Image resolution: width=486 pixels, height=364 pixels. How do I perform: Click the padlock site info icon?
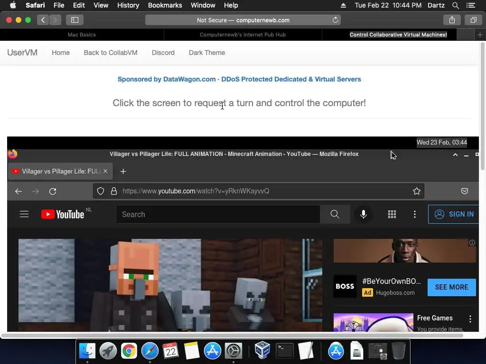click(114, 191)
